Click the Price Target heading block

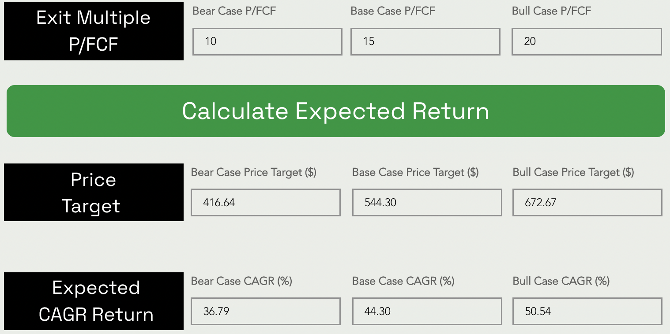tap(94, 193)
